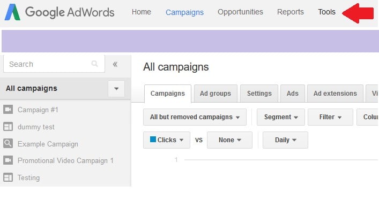This screenshot has width=379, height=201.
Task: Click video icon beside Promotional Video Campaign 1
Action: pos(8,160)
